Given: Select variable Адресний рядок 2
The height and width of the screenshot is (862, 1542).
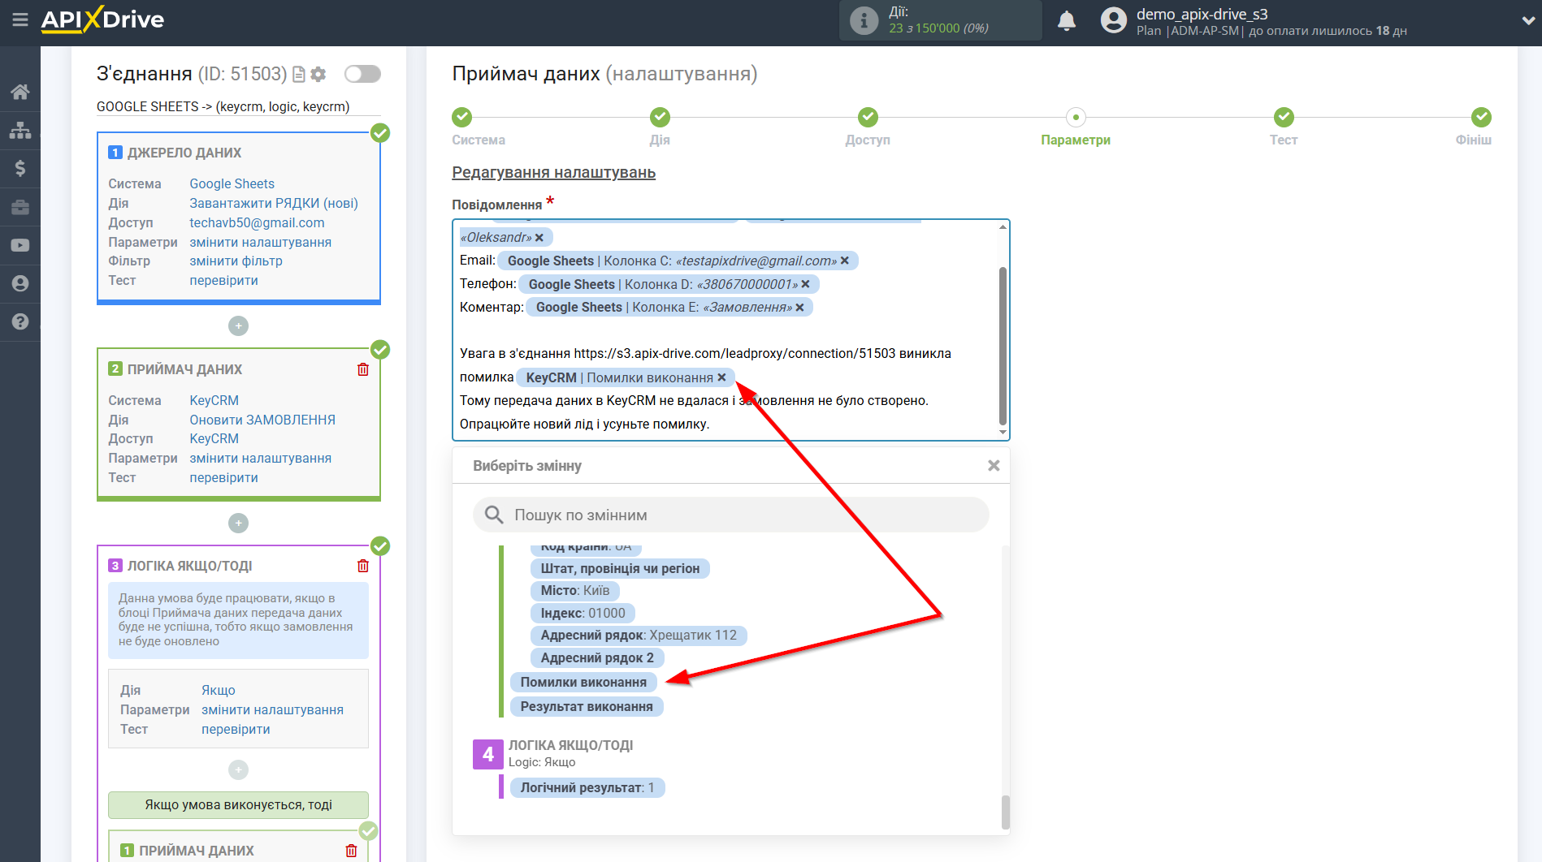Looking at the screenshot, I should [x=597, y=658].
